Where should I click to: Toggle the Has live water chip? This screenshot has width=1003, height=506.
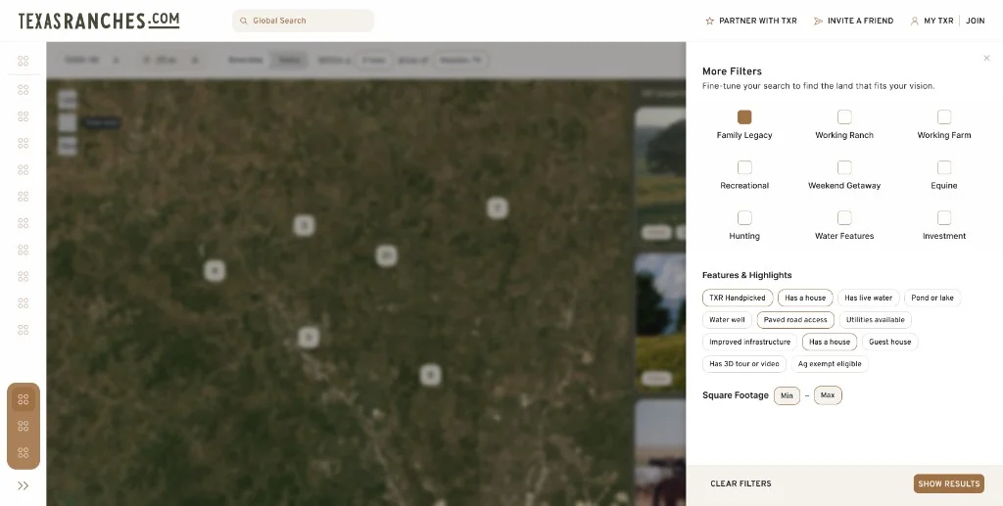pyautogui.click(x=868, y=298)
